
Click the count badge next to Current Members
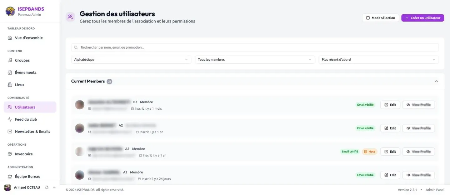coord(109,82)
